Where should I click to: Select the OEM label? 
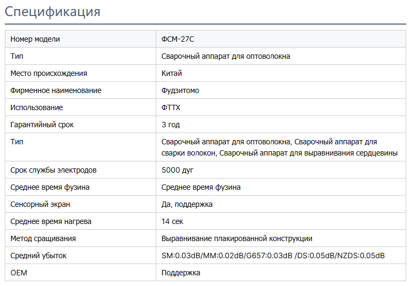pyautogui.click(x=19, y=273)
